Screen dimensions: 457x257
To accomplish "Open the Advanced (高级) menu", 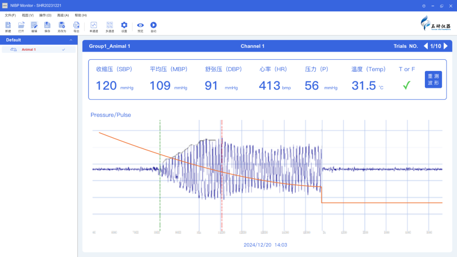I will [x=63, y=15].
